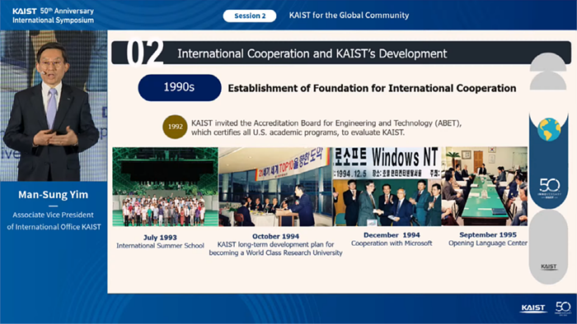Click the 50th anniversary emblem in sidebar
This screenshot has width=577, height=324.
click(x=550, y=188)
